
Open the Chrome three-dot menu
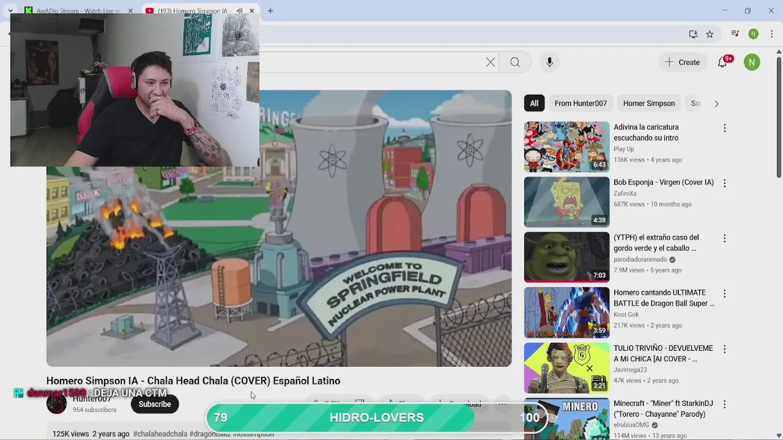(x=772, y=34)
